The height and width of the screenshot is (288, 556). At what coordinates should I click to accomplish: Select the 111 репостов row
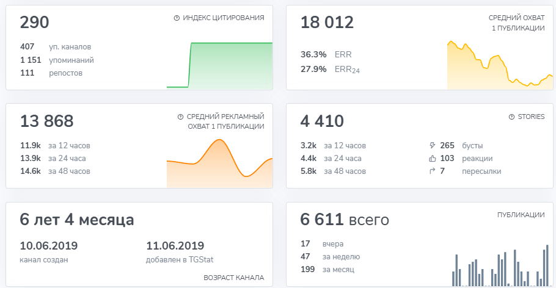(51, 73)
